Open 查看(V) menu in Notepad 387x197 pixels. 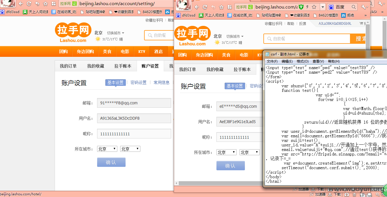[318, 61]
